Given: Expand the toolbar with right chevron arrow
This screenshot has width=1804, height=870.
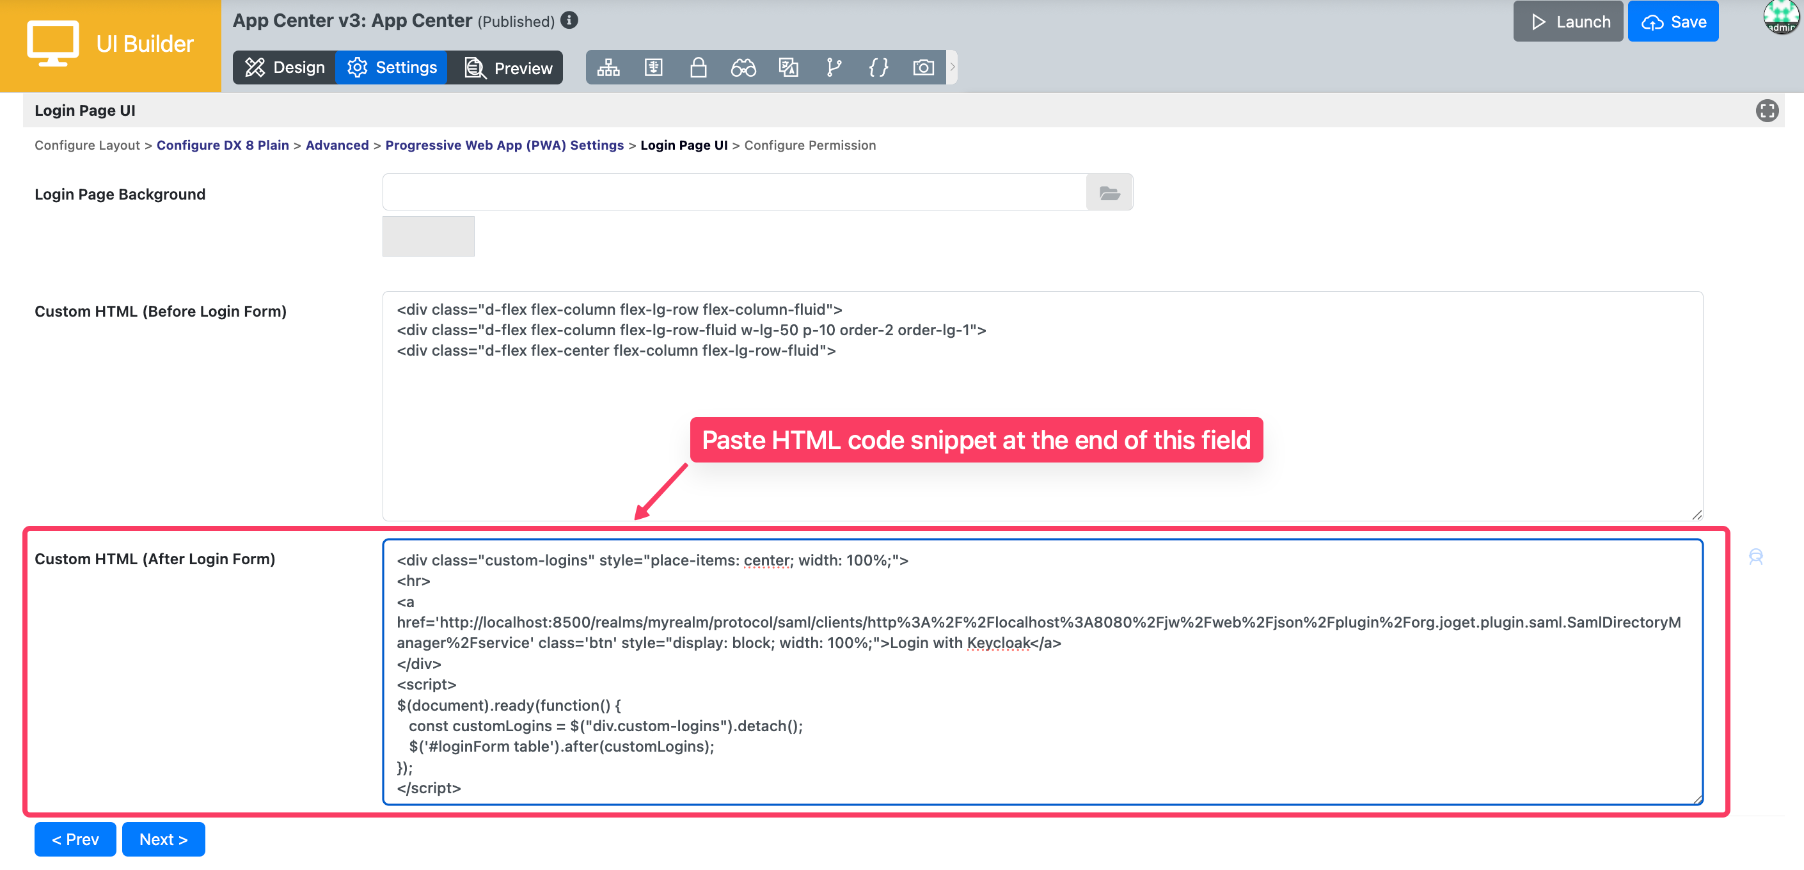Looking at the screenshot, I should pos(952,67).
